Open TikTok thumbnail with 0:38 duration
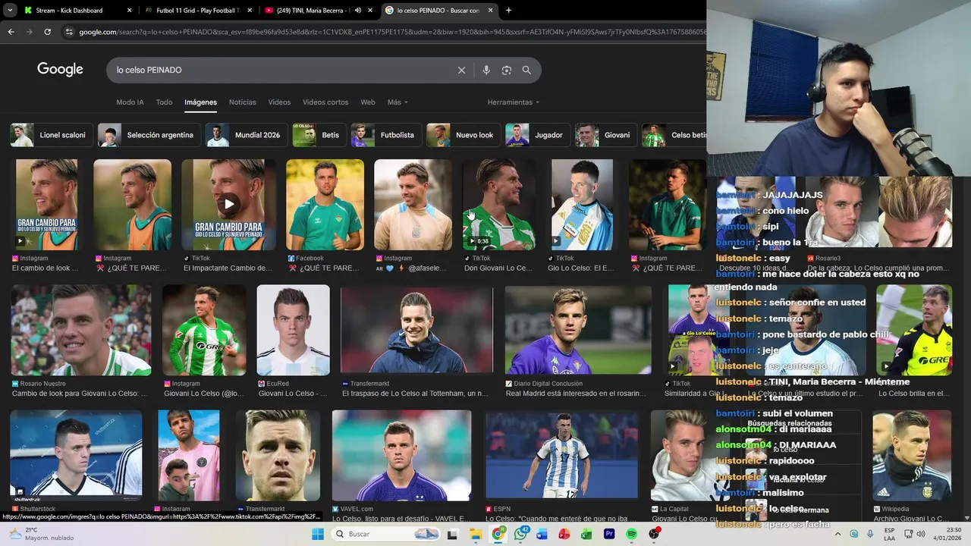This screenshot has width=971, height=546. [x=498, y=204]
